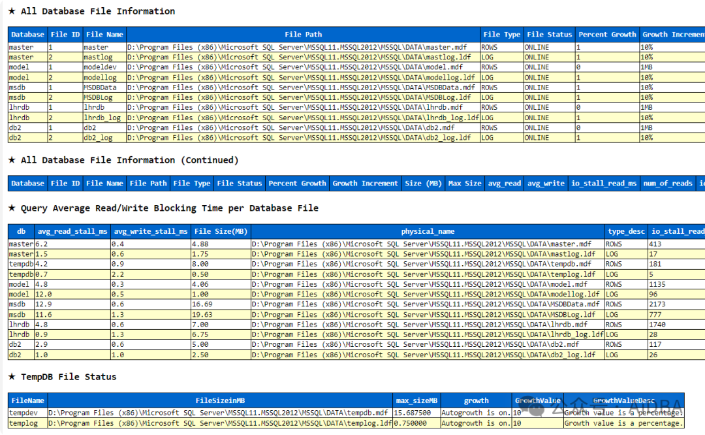Select the 'MSDBLog' file name cell

coord(104,97)
